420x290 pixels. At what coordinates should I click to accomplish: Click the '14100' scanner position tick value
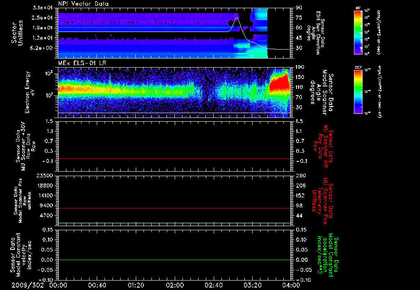pyautogui.click(x=45, y=195)
